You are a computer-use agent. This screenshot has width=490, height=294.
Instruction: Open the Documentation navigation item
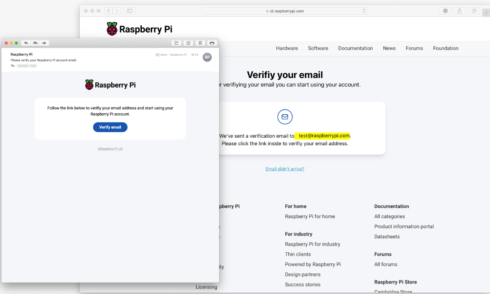point(355,48)
